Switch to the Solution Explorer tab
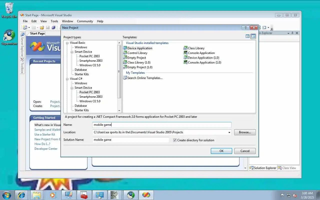The width and height of the screenshot is (320, 200). [x=263, y=168]
